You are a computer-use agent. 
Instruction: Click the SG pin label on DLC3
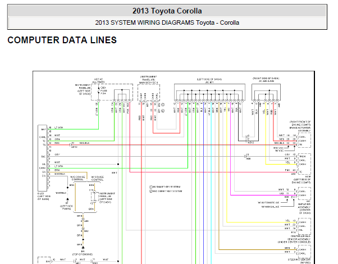44,172
